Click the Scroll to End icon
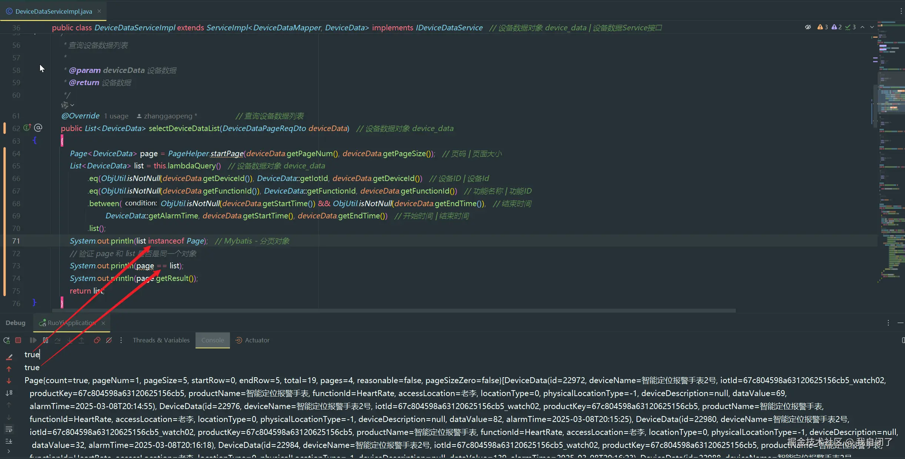Viewport: 905px width, 459px height. pos(9,441)
